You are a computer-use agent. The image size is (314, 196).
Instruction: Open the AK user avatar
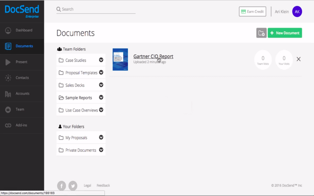[297, 12]
